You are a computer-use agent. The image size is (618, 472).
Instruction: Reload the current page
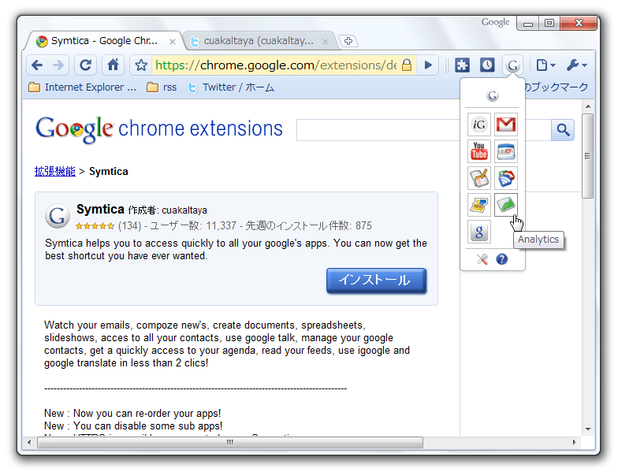85,65
